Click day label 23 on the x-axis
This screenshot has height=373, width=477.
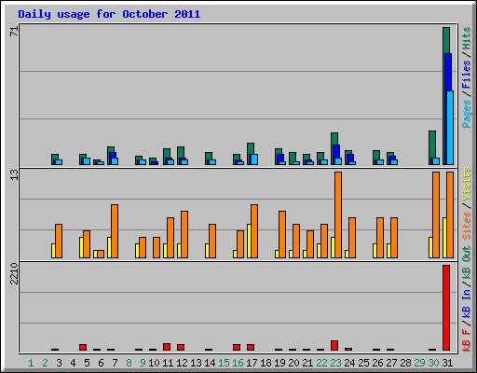pos(335,363)
